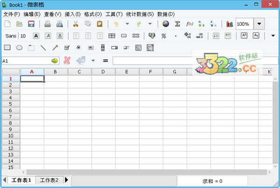Open the 统计数据(S) menu
This screenshot has height=188, width=280.
tap(140, 14)
